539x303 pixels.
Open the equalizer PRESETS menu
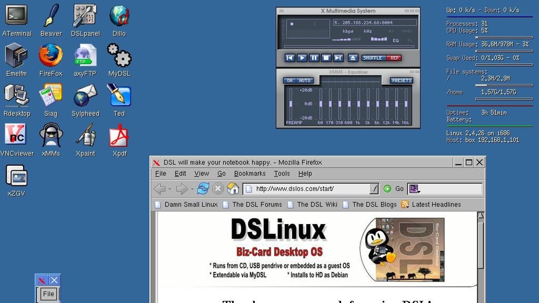tap(401, 81)
